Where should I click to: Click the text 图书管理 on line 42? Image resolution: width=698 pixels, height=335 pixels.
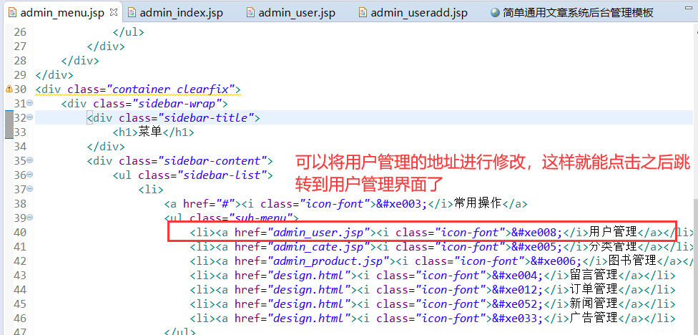tap(632, 261)
